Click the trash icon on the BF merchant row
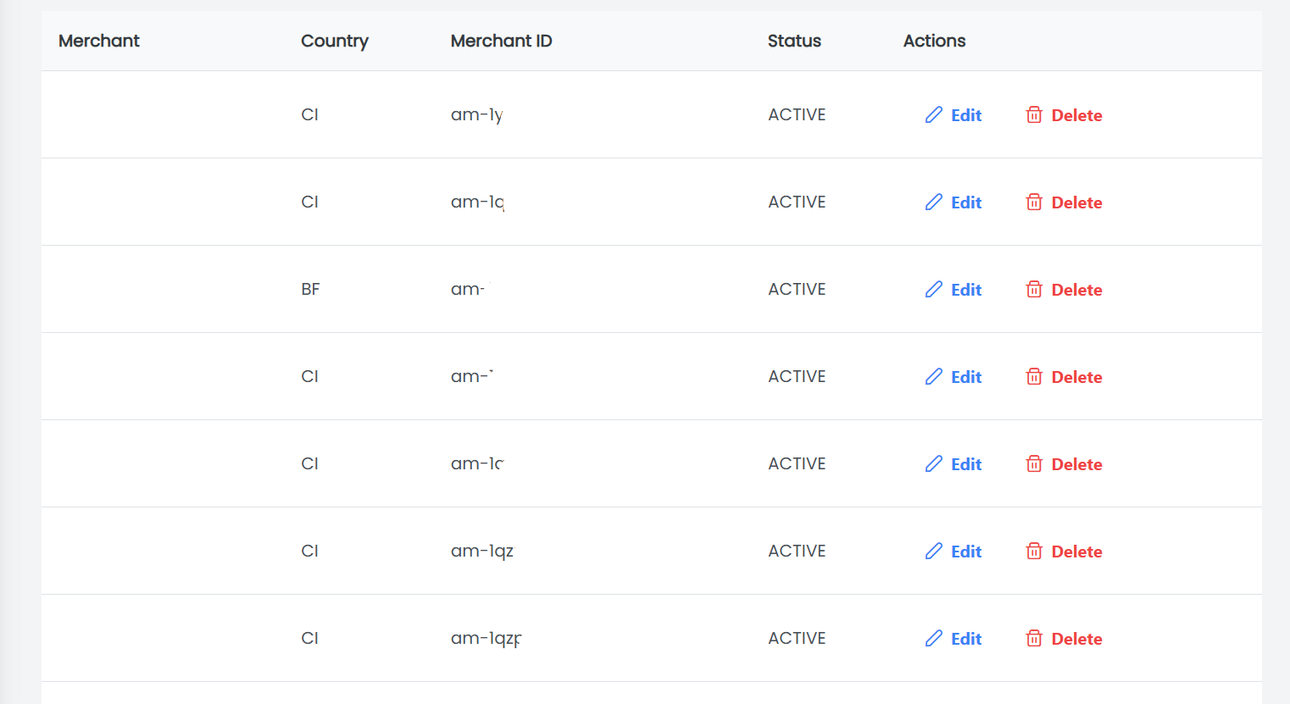 coord(1034,289)
